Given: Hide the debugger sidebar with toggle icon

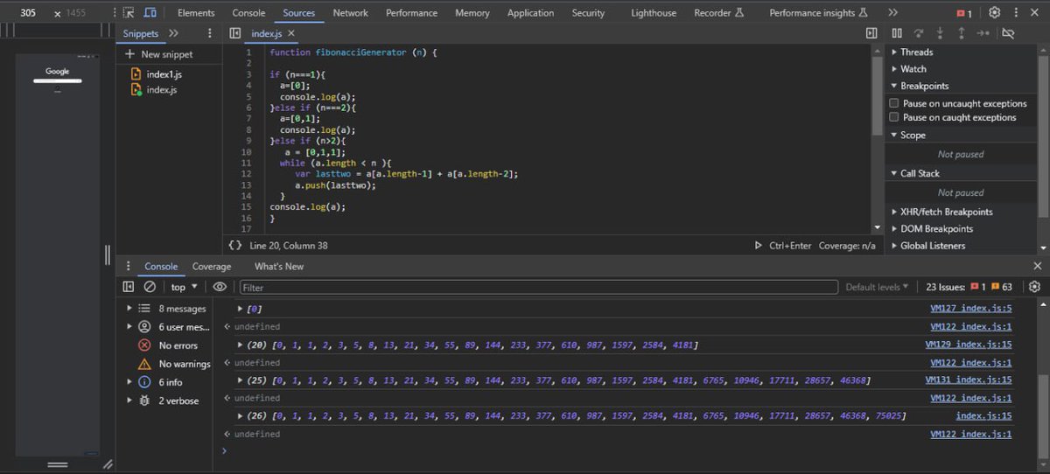Looking at the screenshot, I should 871,33.
